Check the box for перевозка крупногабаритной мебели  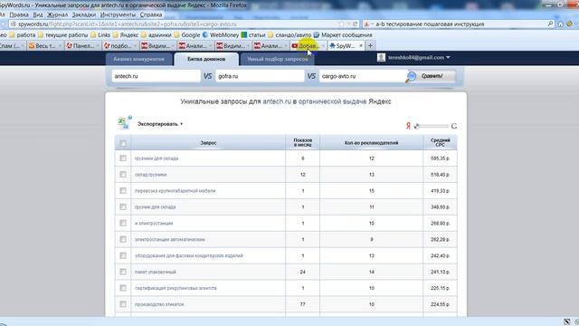(123, 191)
